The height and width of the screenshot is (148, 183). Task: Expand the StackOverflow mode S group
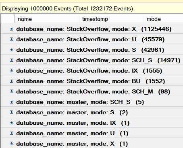(x=12, y=50)
